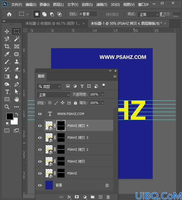182x200 pixels.
Task: Select the Hand tool
Action: pyautogui.click(x=17, y=99)
